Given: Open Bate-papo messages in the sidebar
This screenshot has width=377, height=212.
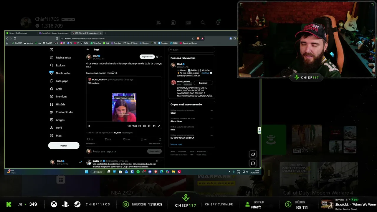Looking at the screenshot, I should tap(59, 81).
